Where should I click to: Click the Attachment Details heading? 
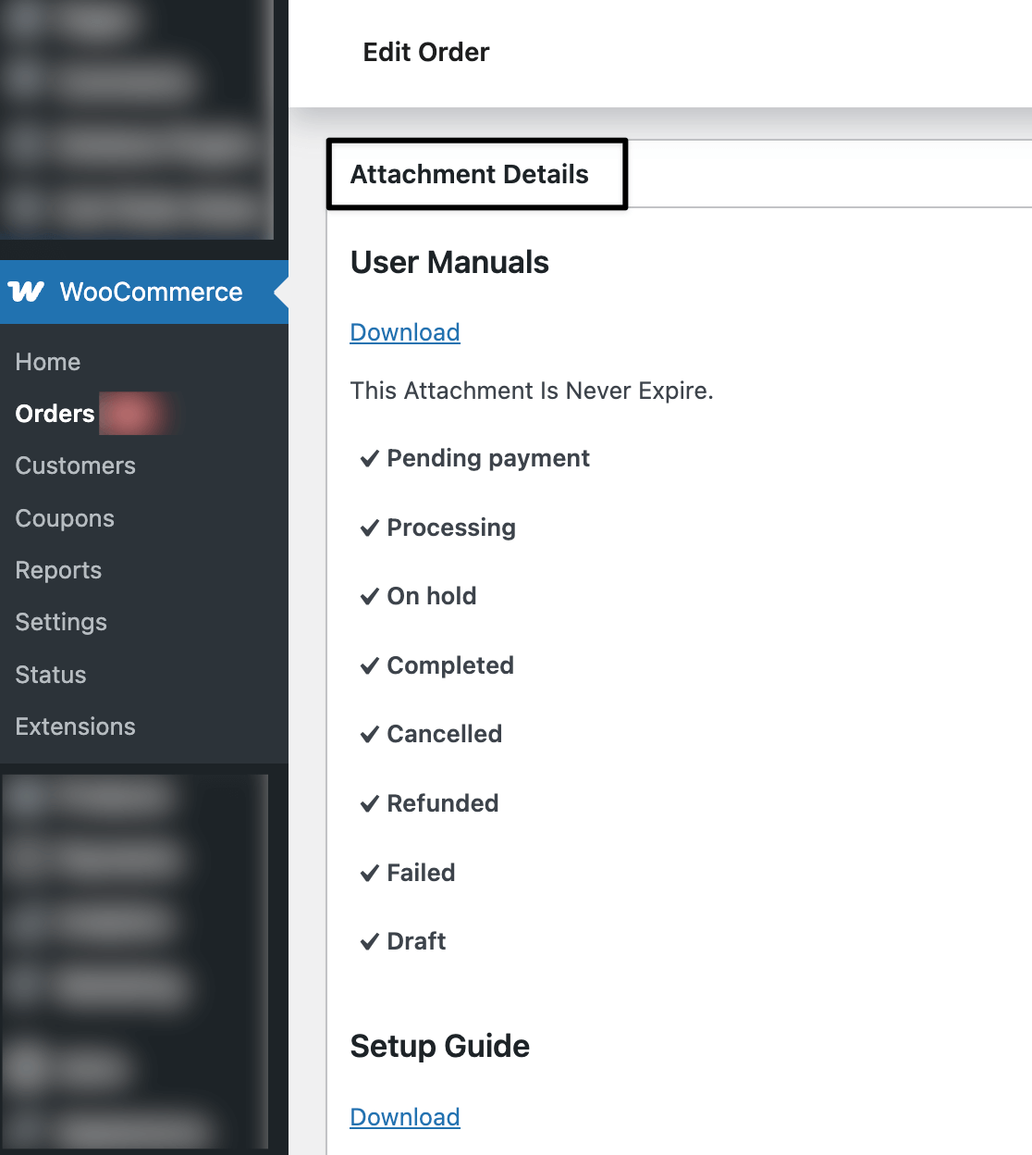(x=469, y=174)
